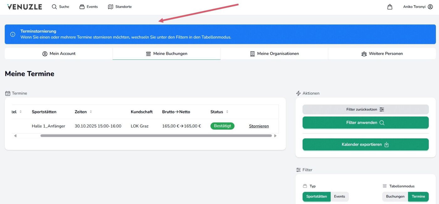Image resolution: width=439 pixels, height=204 pixels.
Task: Click the filter sliders icon on reset button
Action: pyautogui.click(x=382, y=109)
